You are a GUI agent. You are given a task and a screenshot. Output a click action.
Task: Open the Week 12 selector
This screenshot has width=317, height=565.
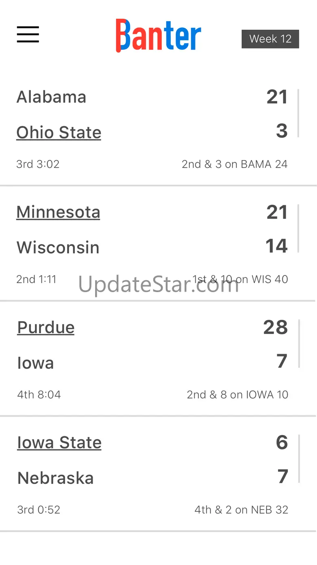(270, 39)
